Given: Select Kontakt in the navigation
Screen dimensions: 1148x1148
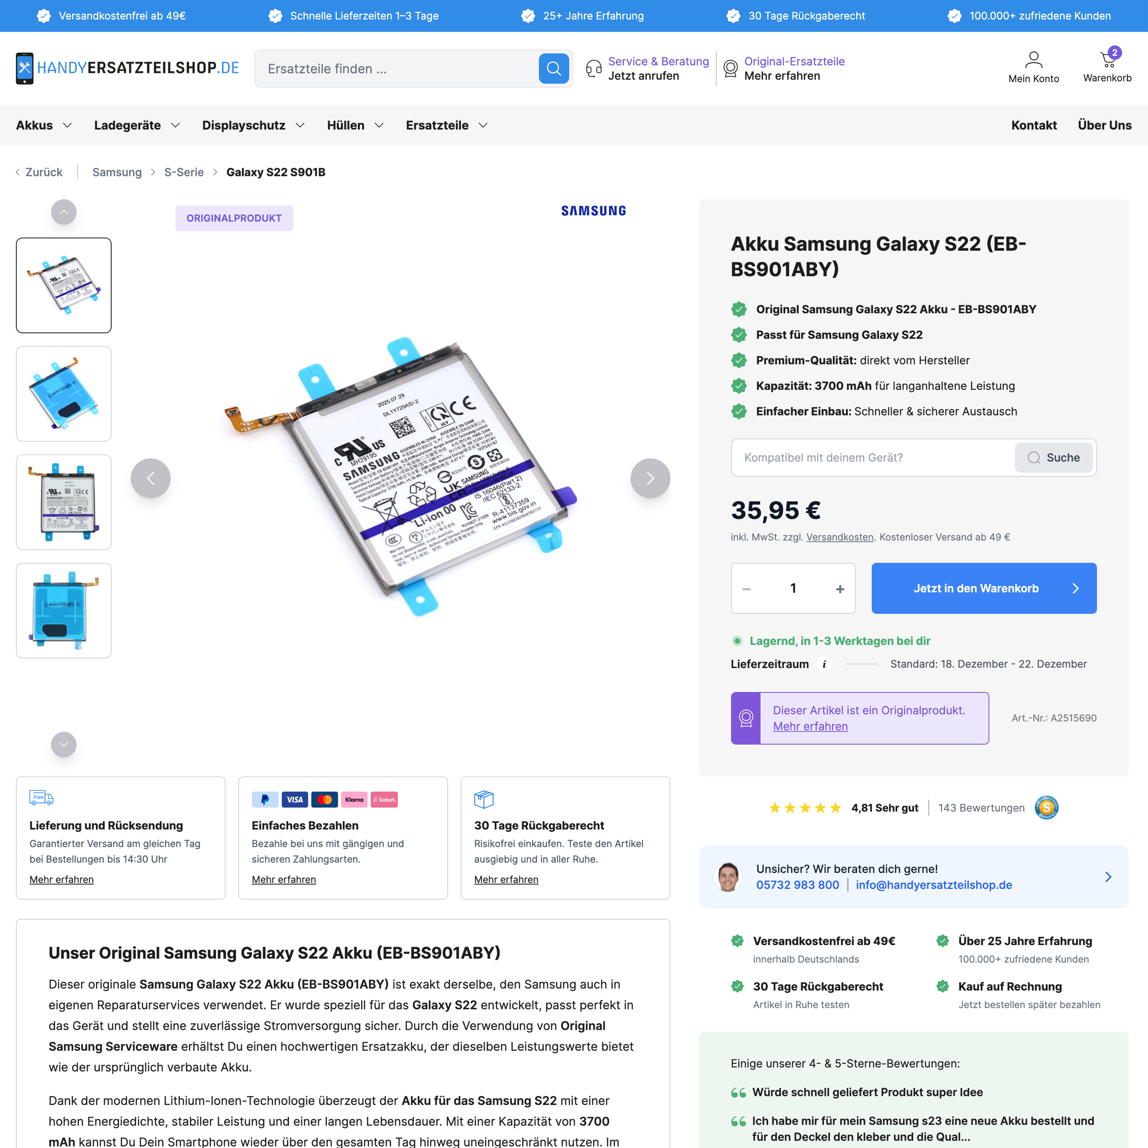Looking at the screenshot, I should [x=1034, y=126].
